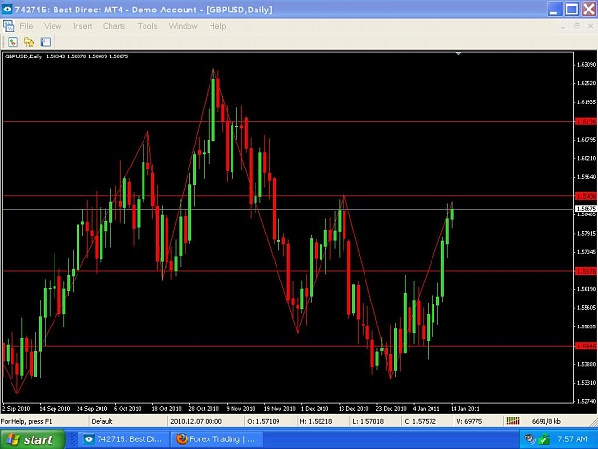The width and height of the screenshot is (598, 449).
Task: Open the Tools menu
Action: [x=147, y=26]
